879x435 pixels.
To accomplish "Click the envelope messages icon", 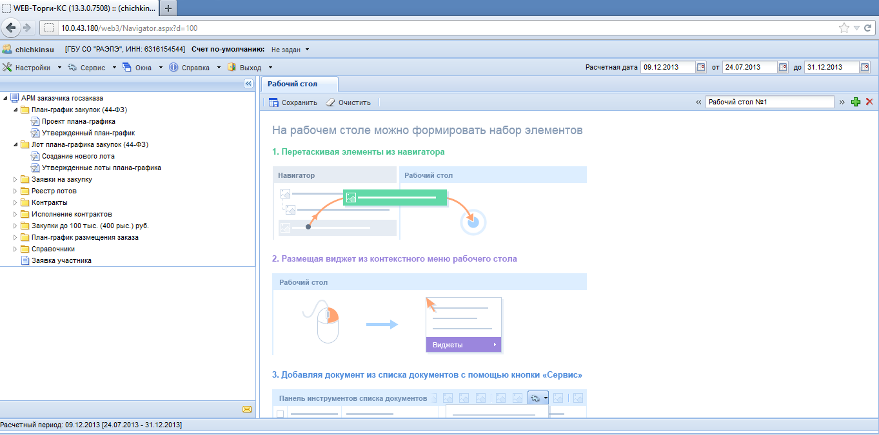I will [247, 409].
